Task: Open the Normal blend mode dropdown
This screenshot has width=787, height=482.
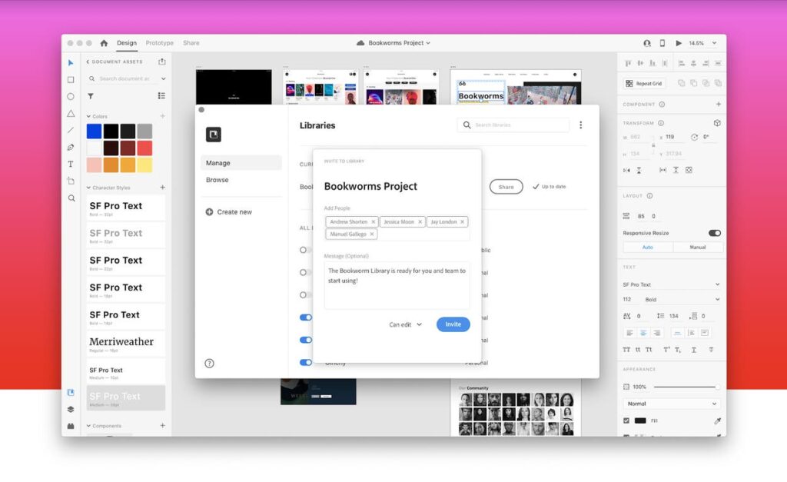Action: [x=672, y=404]
